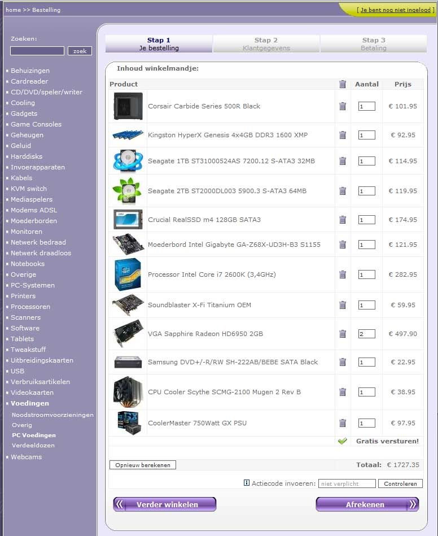
Task: Open Seagate 1TB hard drive thumbnail
Action: [x=128, y=161]
